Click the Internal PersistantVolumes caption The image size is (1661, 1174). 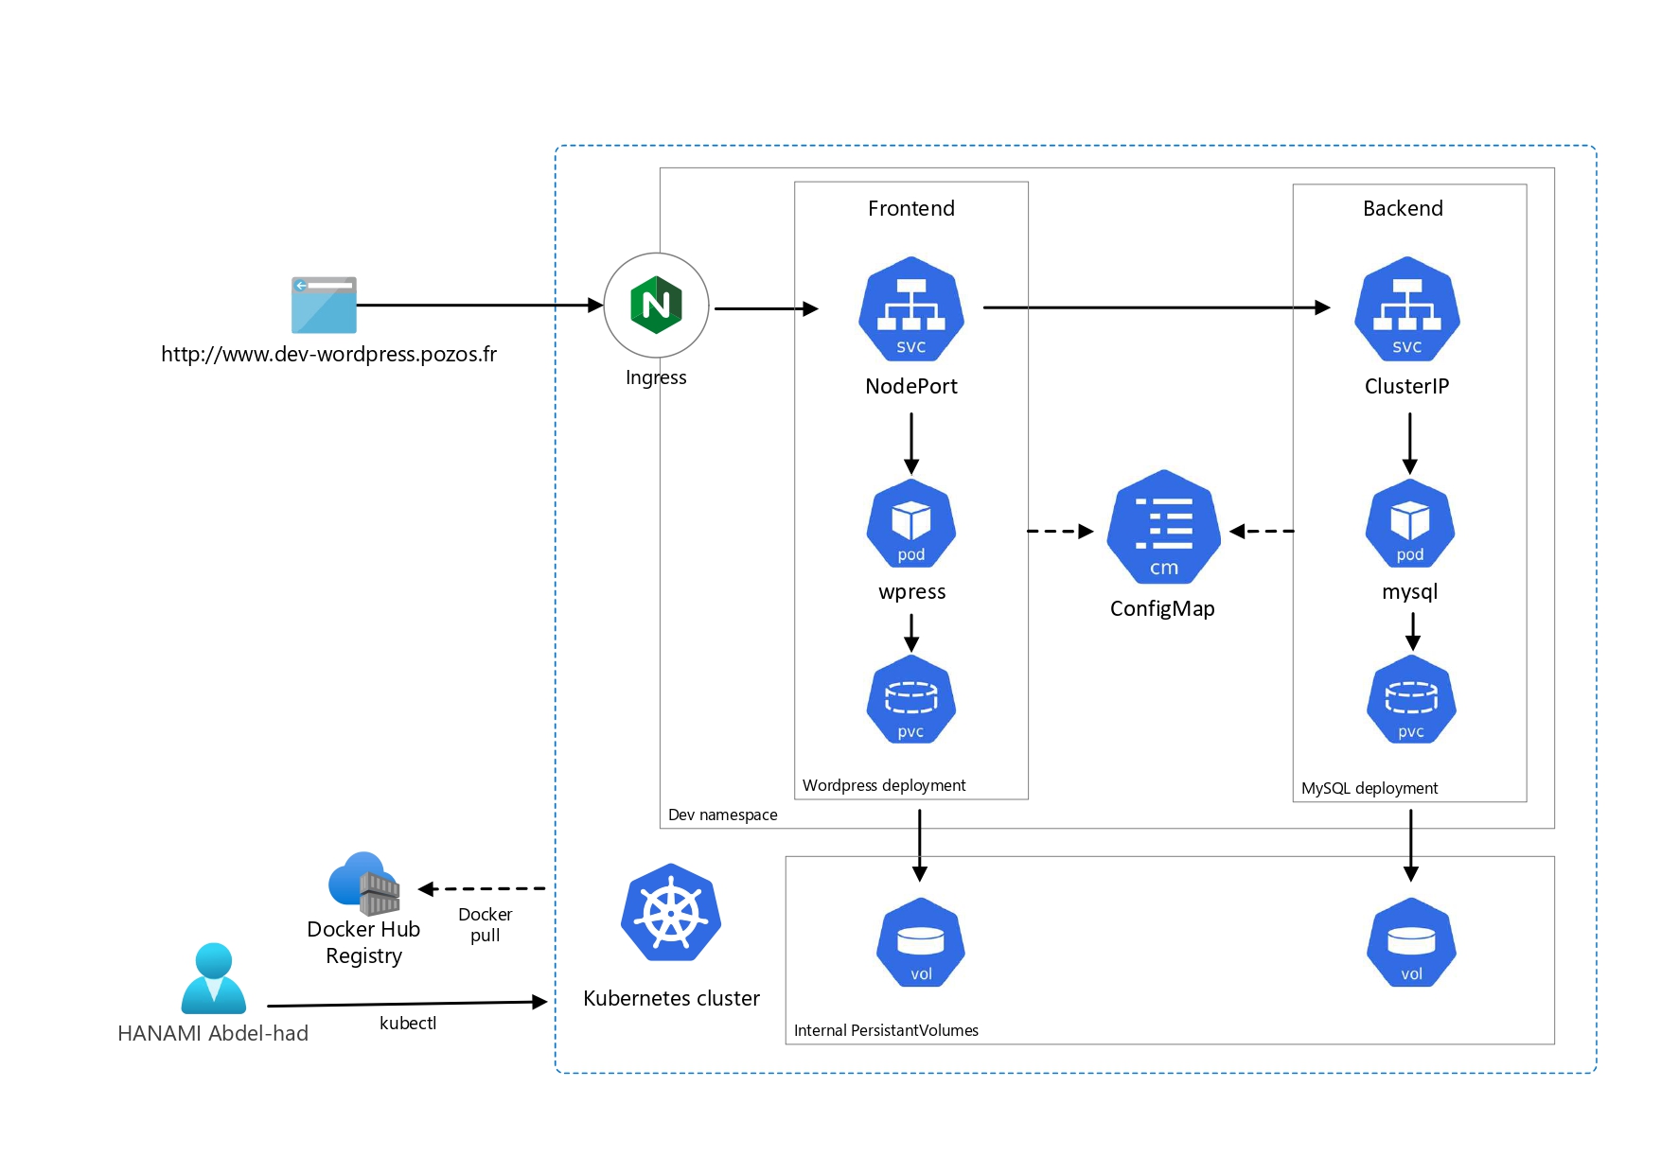[886, 1030]
